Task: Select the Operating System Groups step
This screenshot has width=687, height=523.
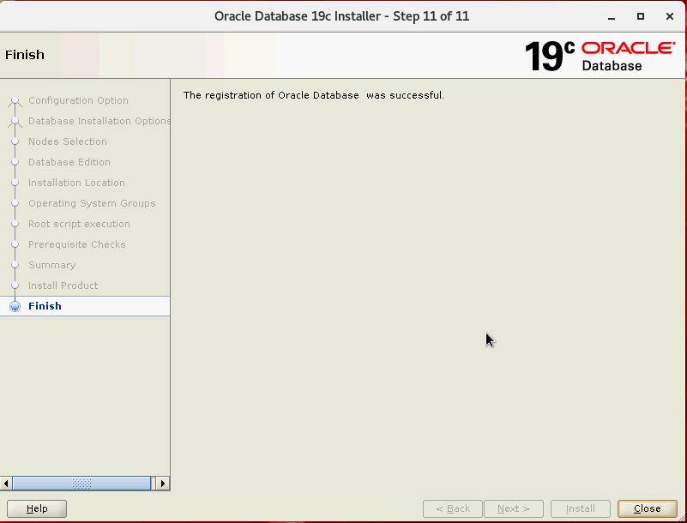Action: 92,203
